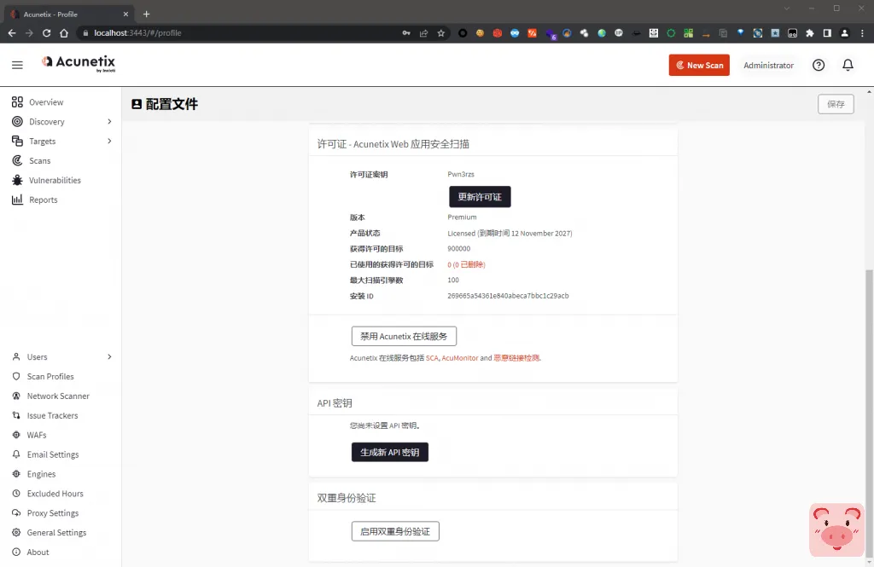
Task: Click the Vulnerabilities bug icon
Action: (17, 180)
